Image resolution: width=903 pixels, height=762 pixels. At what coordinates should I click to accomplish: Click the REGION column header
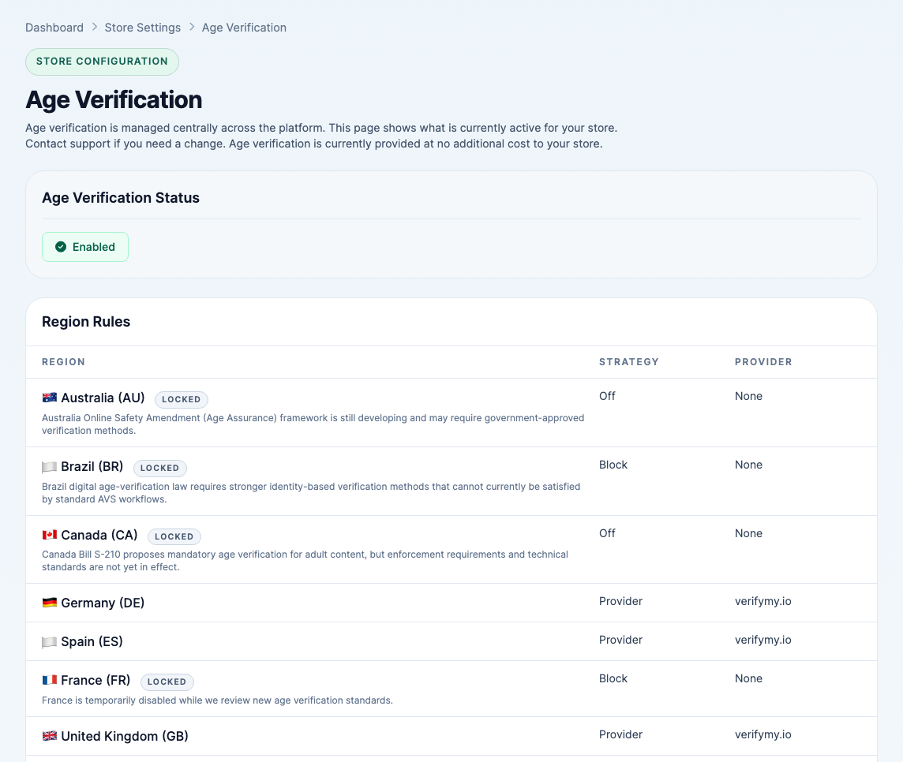tap(63, 362)
